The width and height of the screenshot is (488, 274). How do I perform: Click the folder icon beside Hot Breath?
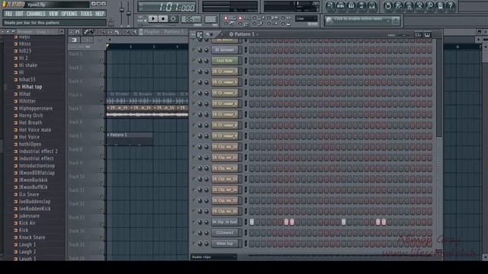pos(15,123)
